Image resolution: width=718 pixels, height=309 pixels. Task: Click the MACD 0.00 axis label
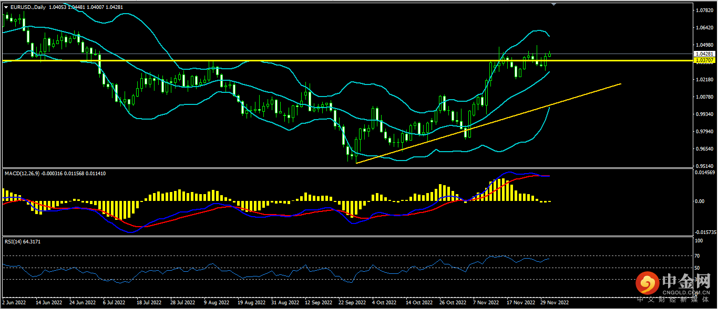[699, 201]
